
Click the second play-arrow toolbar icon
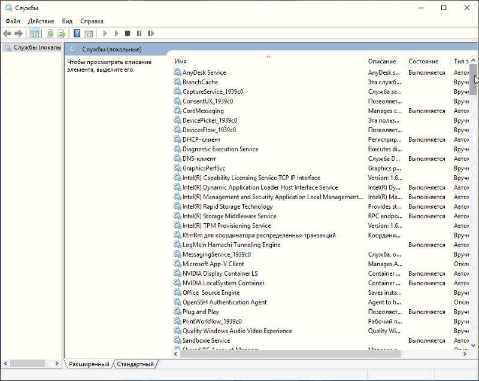pos(116,33)
